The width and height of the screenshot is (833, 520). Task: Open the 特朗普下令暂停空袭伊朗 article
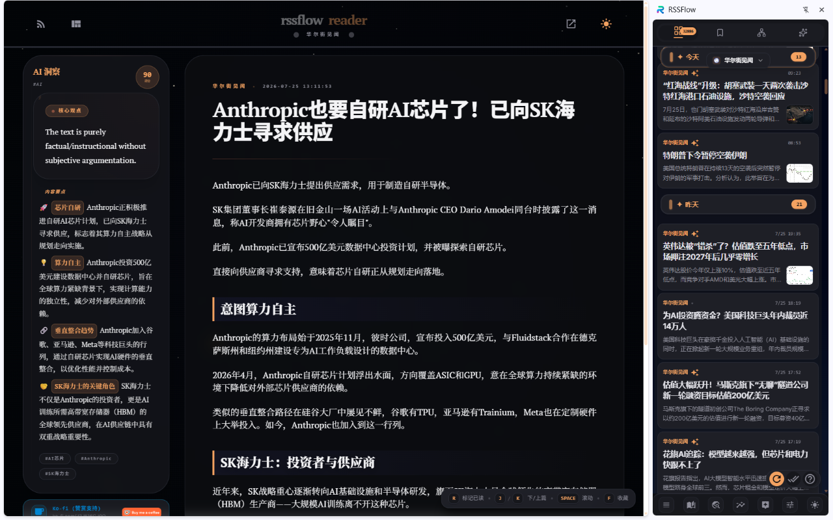tap(737, 161)
